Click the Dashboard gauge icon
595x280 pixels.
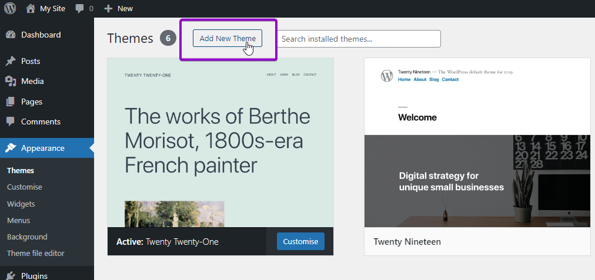(11, 35)
